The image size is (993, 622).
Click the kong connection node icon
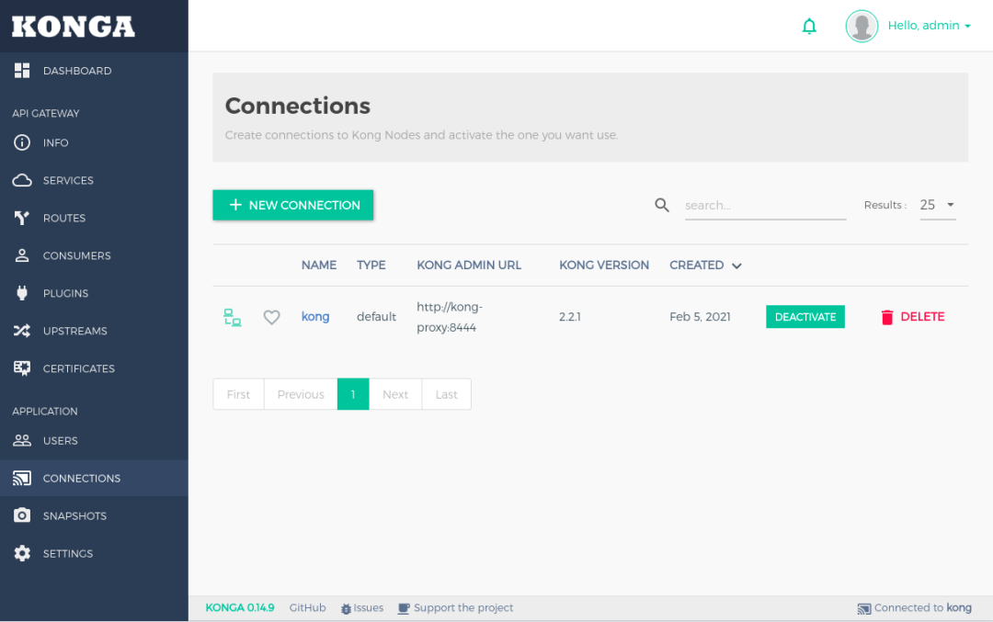click(x=233, y=317)
